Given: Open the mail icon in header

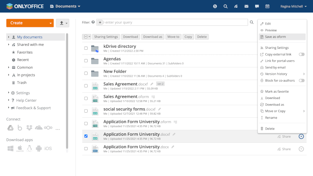Looking at the screenshot, I should pos(246,6).
